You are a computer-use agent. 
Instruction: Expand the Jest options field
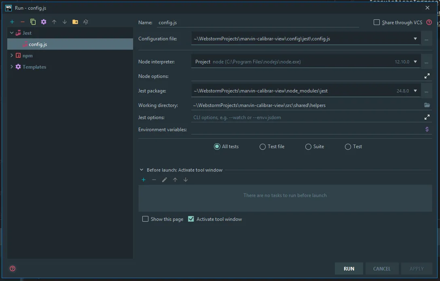[427, 117]
